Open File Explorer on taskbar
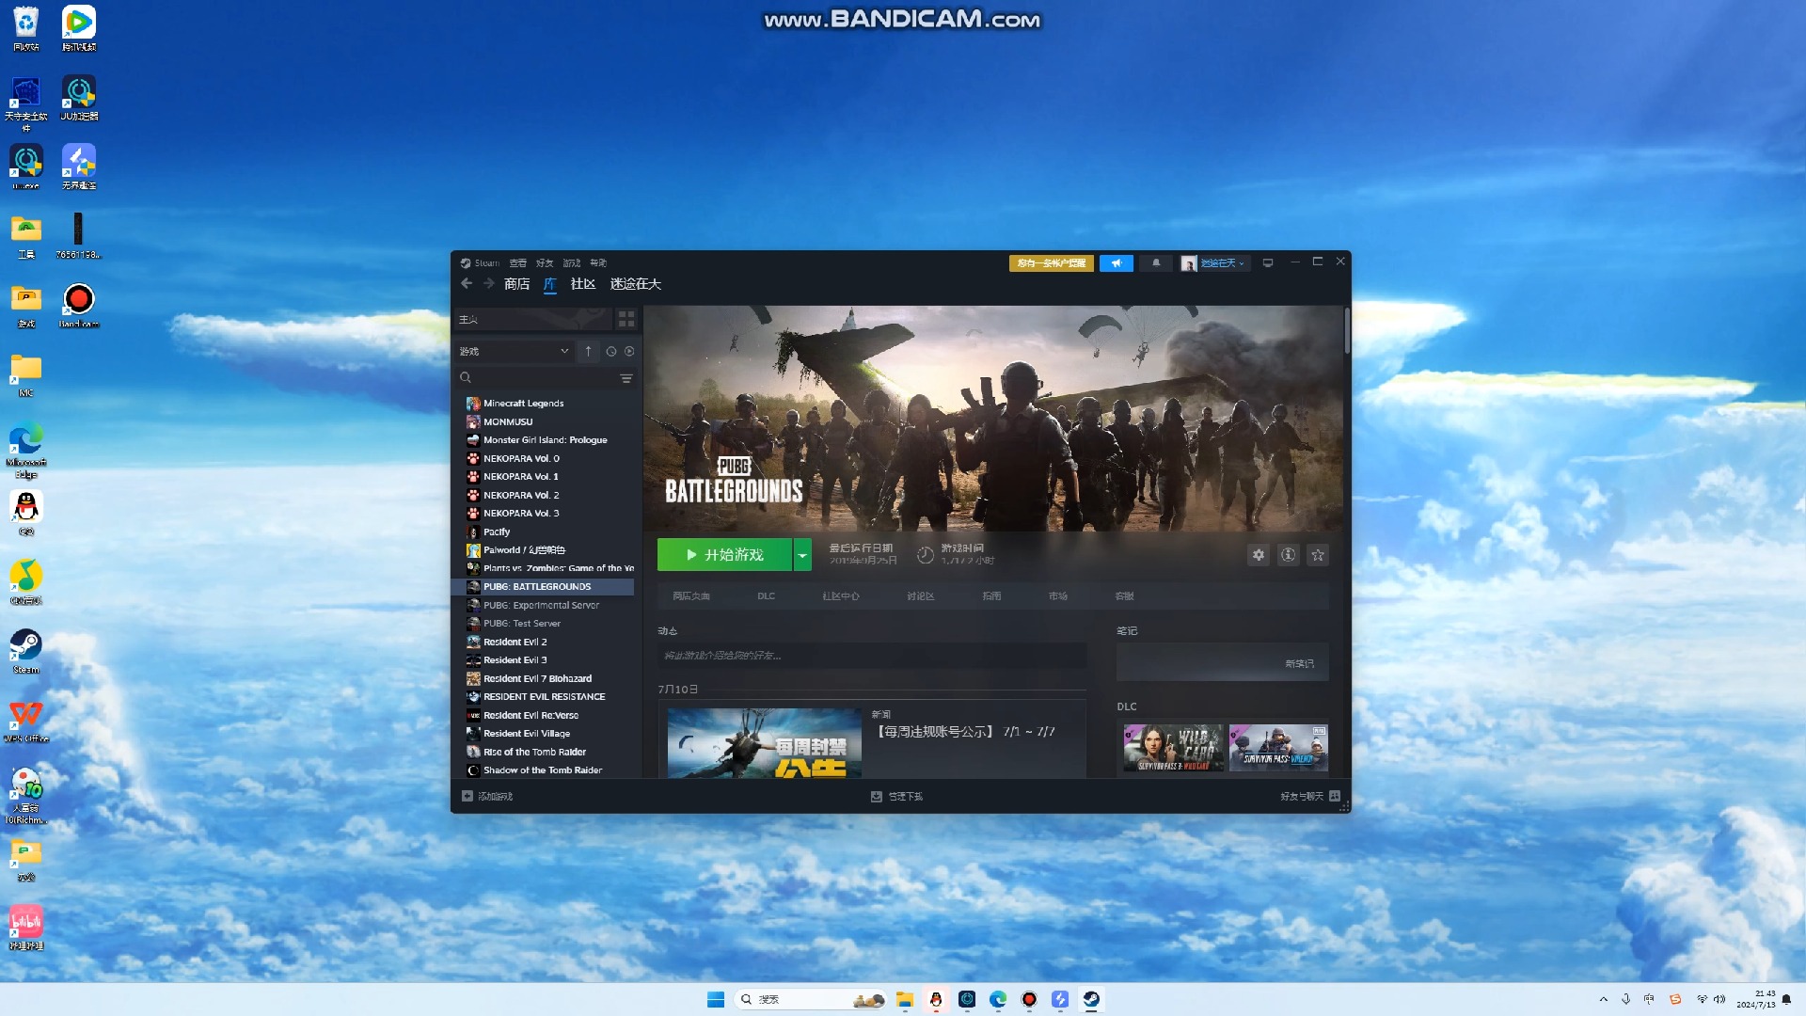This screenshot has height=1016, width=1806. [x=905, y=999]
